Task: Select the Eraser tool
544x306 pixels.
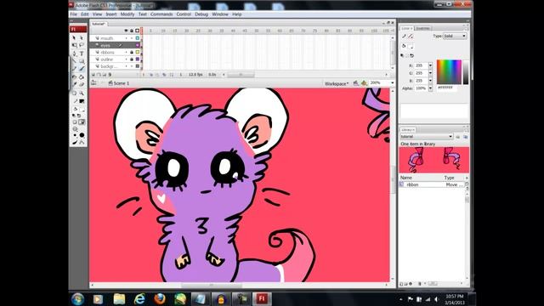Action: coord(82,85)
